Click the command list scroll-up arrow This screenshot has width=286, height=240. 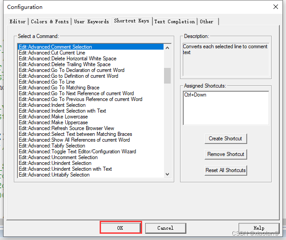point(167,48)
